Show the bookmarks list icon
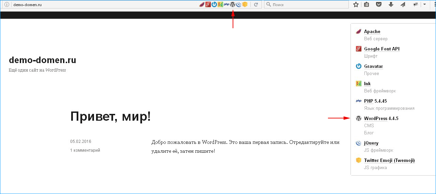Screen dimensions: 436x194 pyautogui.click(x=367, y=4)
